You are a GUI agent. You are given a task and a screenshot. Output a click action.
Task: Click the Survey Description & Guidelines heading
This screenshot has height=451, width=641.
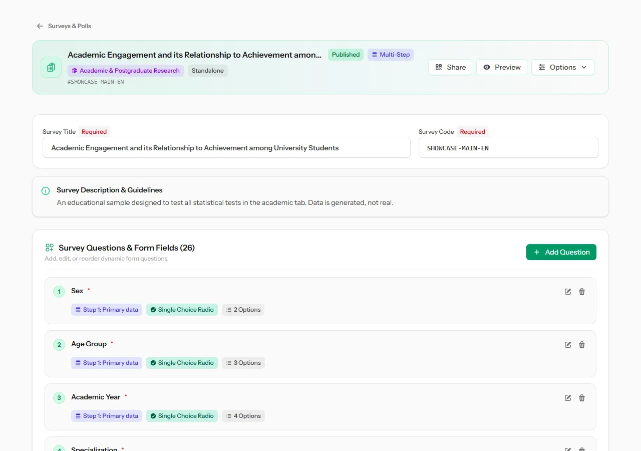(x=110, y=190)
